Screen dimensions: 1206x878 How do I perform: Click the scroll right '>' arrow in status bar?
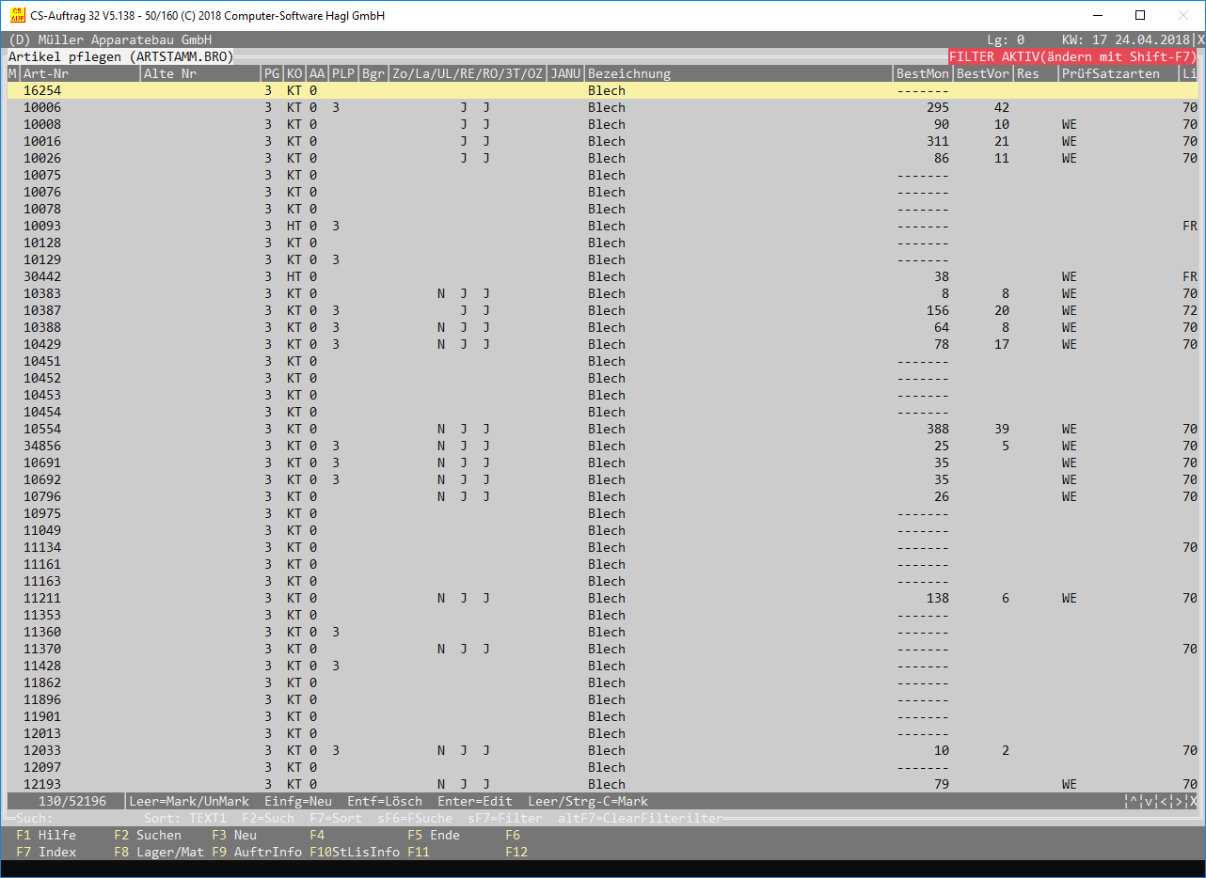[1179, 802]
